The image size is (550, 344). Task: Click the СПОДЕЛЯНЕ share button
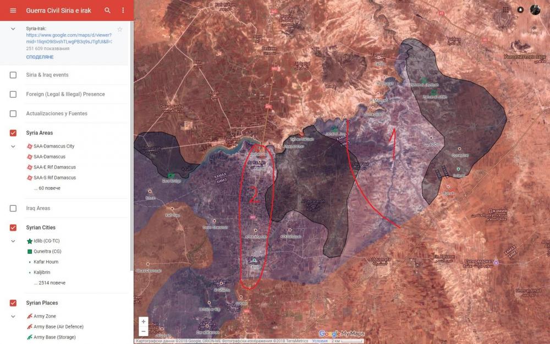click(x=40, y=57)
